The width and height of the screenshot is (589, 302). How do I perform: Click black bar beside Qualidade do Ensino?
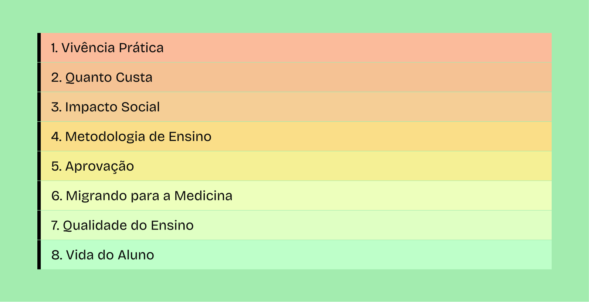tap(39, 225)
